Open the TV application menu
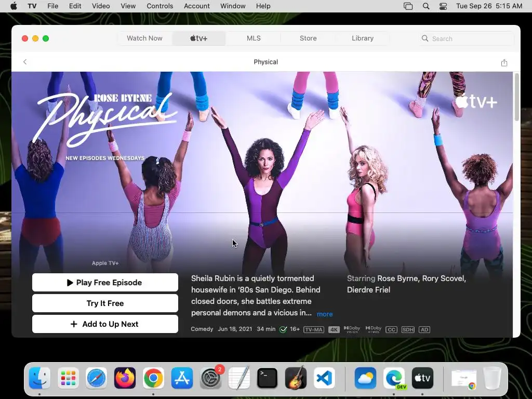The width and height of the screenshot is (532, 399). 32,6
